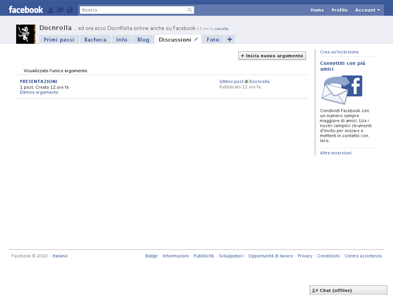Click the 'Condividi Facebook con' ad description
393x295 pixels.
(x=345, y=126)
